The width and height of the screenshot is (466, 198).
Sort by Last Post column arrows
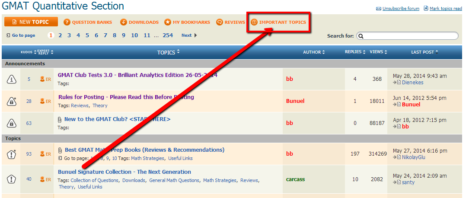tap(437, 52)
